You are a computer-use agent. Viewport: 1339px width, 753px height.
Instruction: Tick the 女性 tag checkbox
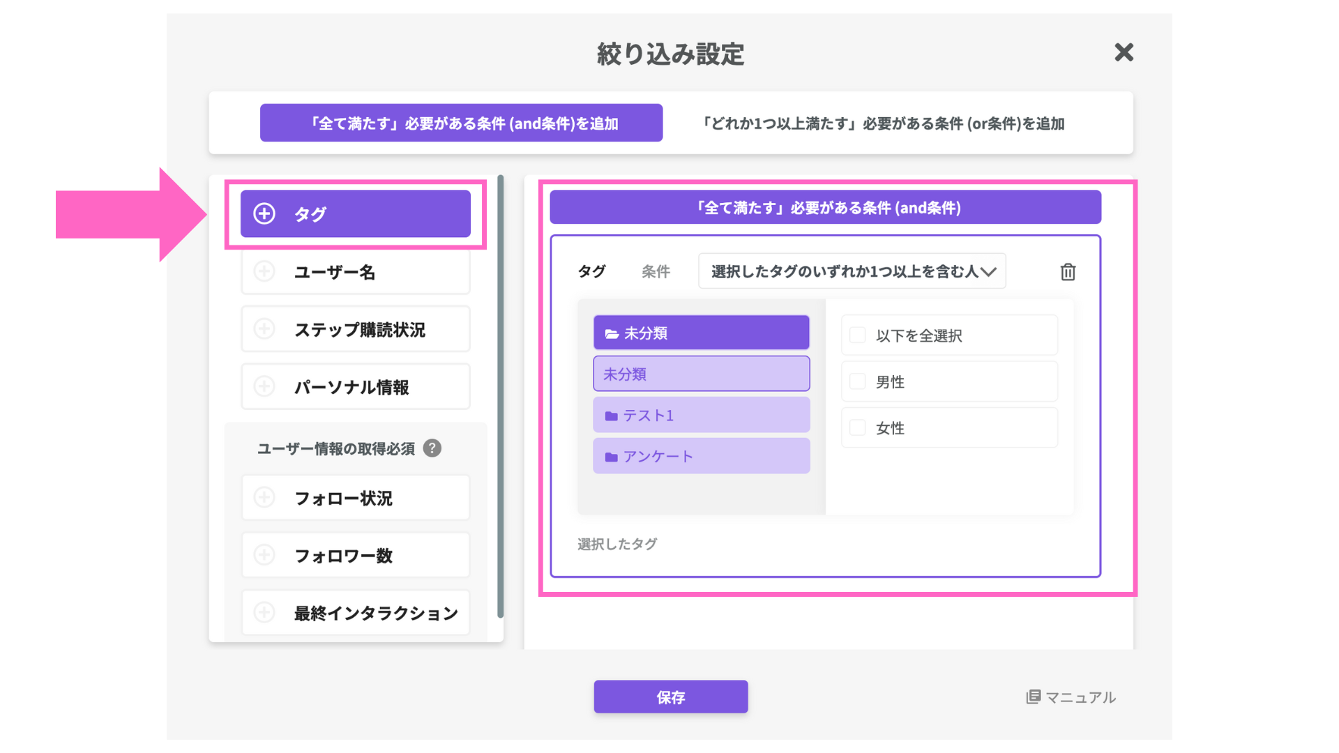(x=858, y=427)
